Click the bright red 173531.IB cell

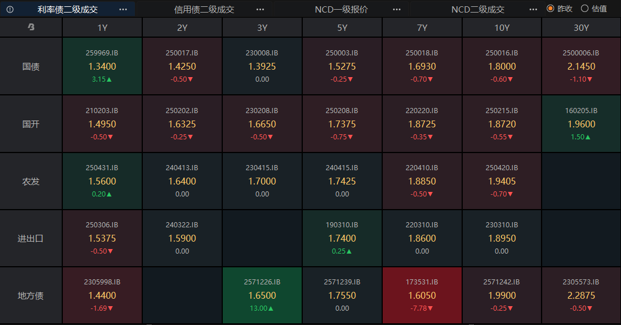pos(422,295)
